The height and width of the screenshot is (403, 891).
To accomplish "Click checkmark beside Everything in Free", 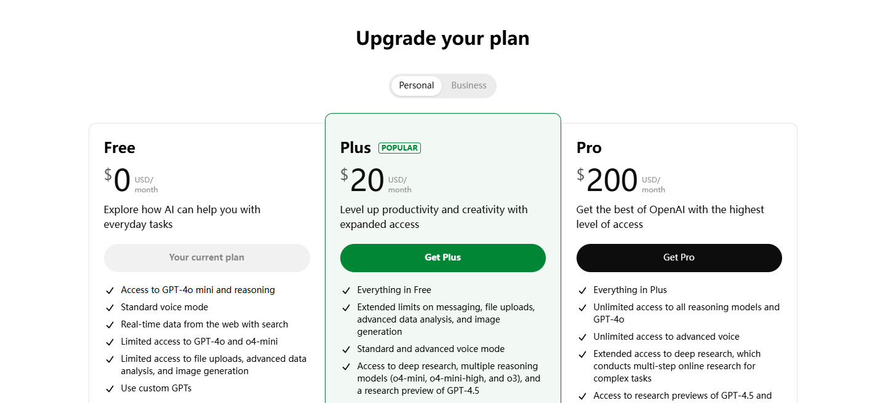I will (346, 291).
